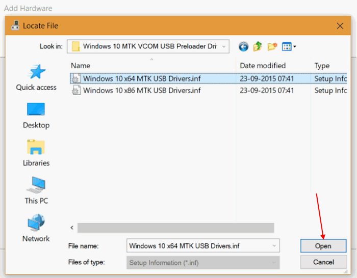This screenshot has width=357, height=278.
Task: Open Desktop location in the sidebar
Action: coord(36,116)
